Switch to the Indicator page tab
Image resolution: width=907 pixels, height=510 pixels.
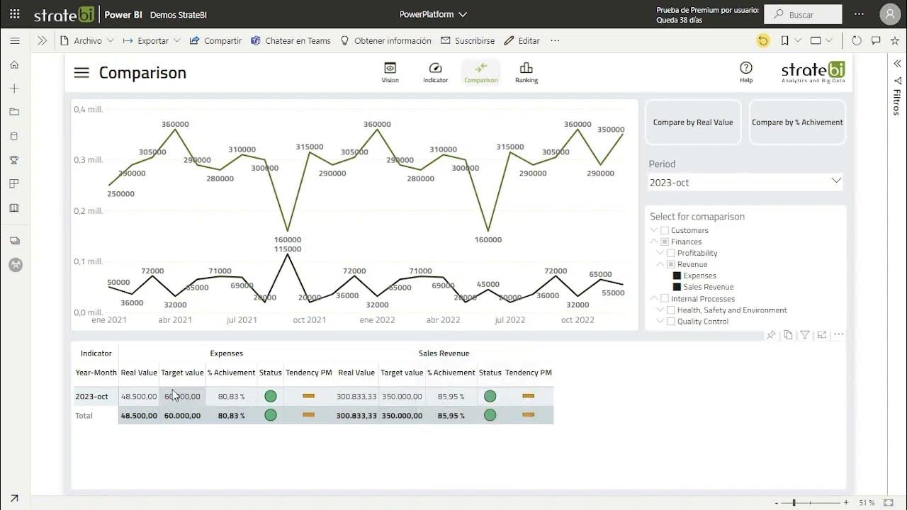click(435, 72)
